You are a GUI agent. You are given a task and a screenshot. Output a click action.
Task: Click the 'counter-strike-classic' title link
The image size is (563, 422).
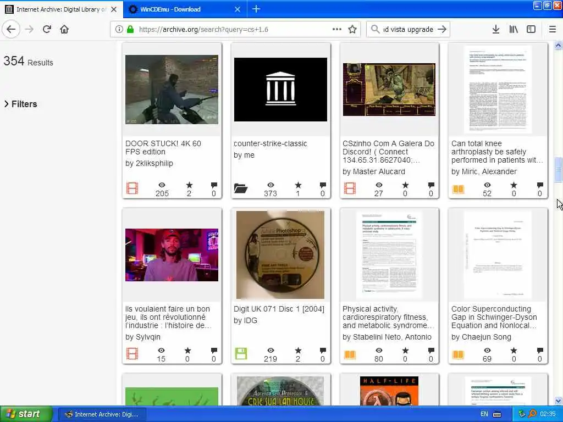(271, 143)
